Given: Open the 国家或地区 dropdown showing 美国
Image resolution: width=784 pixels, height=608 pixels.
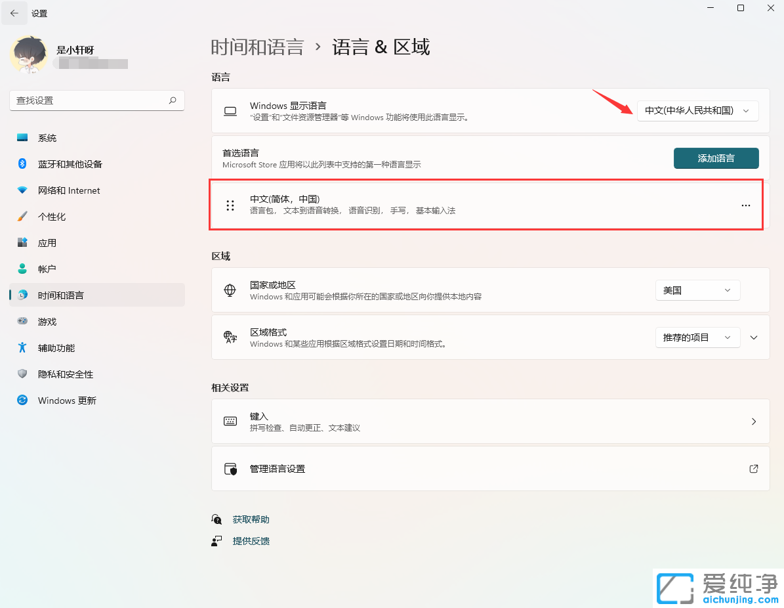Looking at the screenshot, I should coord(697,290).
